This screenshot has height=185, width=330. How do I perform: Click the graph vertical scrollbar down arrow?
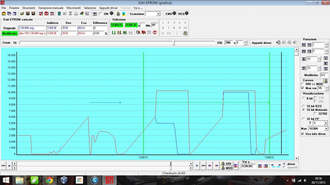tap(296, 158)
